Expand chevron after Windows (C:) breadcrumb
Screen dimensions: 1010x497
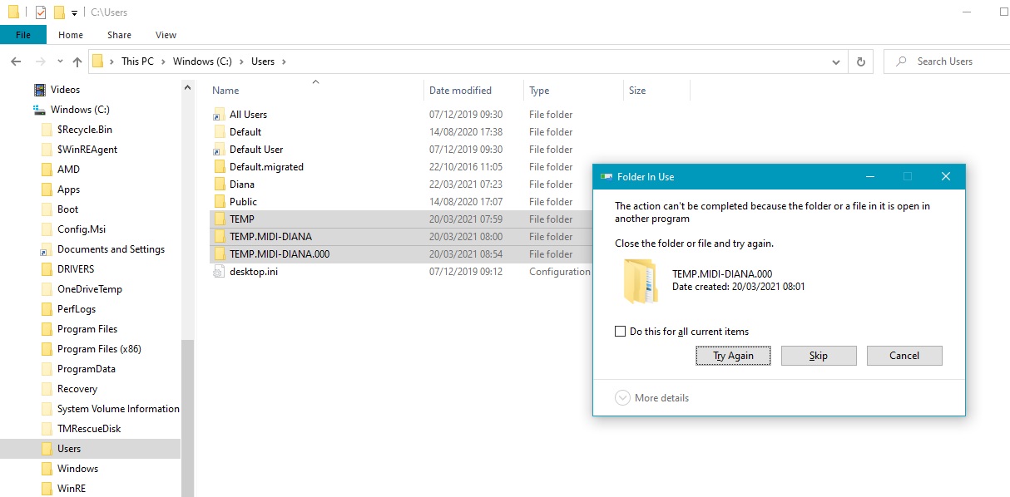[x=242, y=62]
